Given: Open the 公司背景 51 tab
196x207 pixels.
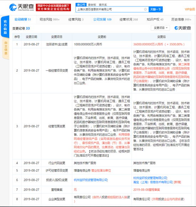Looking at the screenshot, I should pos(23,20).
